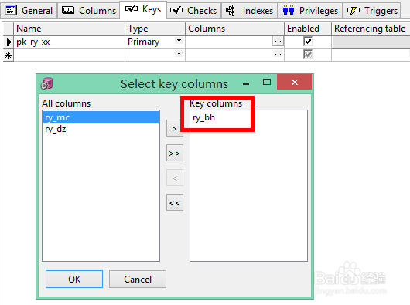Click the pk_ry_xx key name cell
The width and height of the screenshot is (410, 305).
(70, 42)
